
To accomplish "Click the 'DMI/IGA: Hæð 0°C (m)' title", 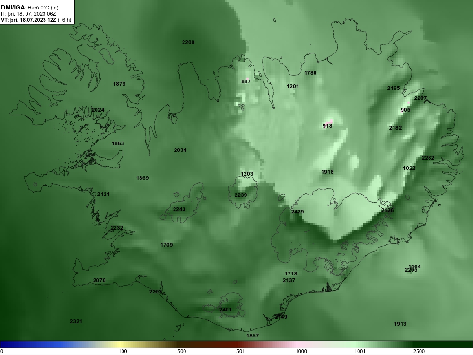I will [x=29, y=7].
